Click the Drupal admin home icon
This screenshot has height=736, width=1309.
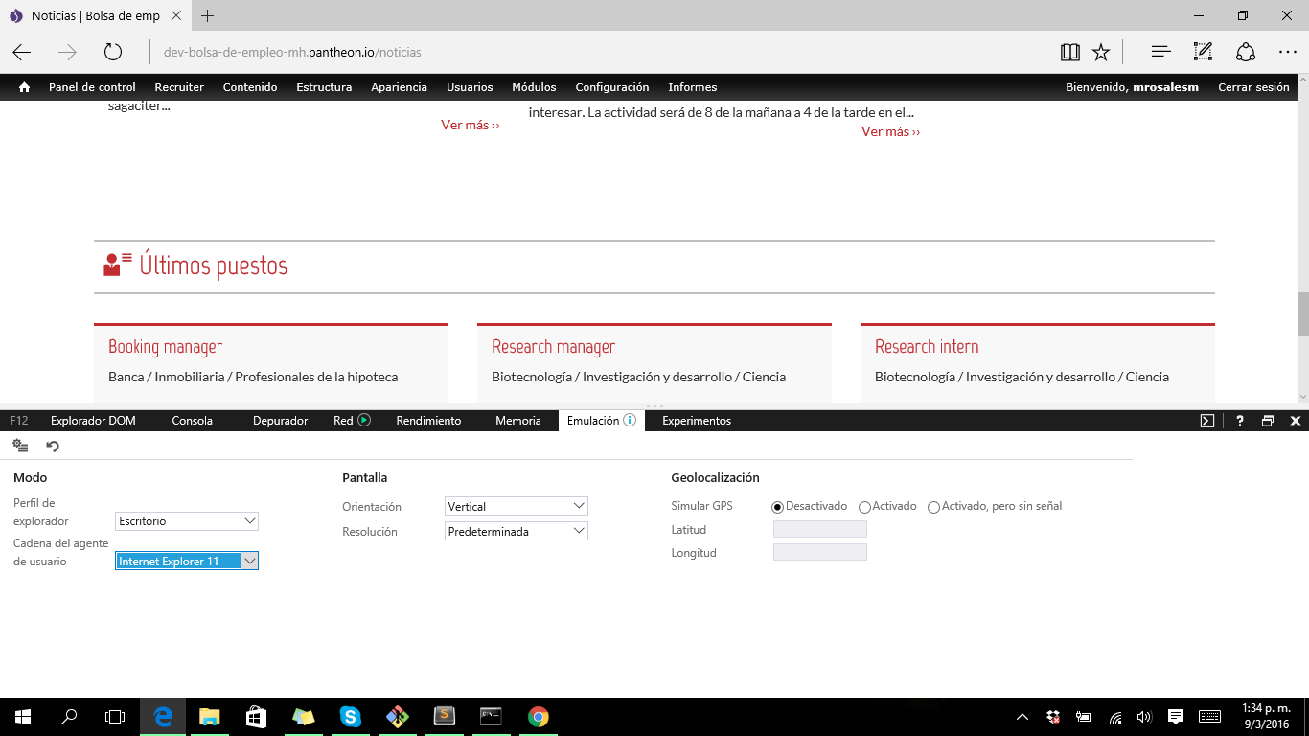pyautogui.click(x=25, y=87)
